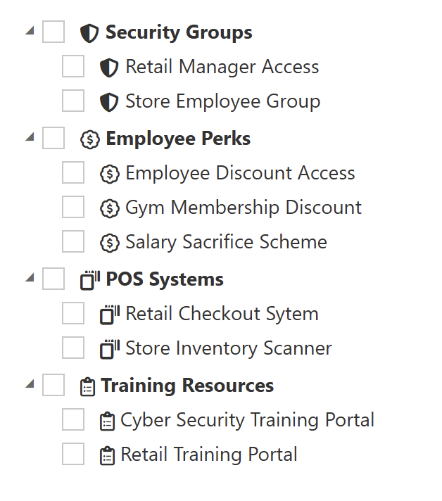Screen dimensions: 442x501
Task: Check the Store Employee Group checkbox
Action: click(73, 101)
